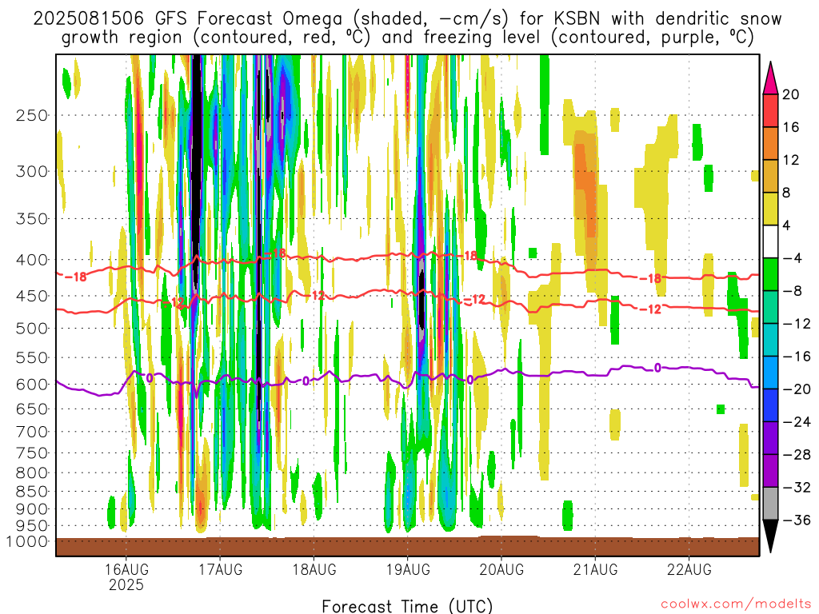Viewport: 819px width, 614px height.
Task: Click the colorbar value -28
Action: pos(797,455)
